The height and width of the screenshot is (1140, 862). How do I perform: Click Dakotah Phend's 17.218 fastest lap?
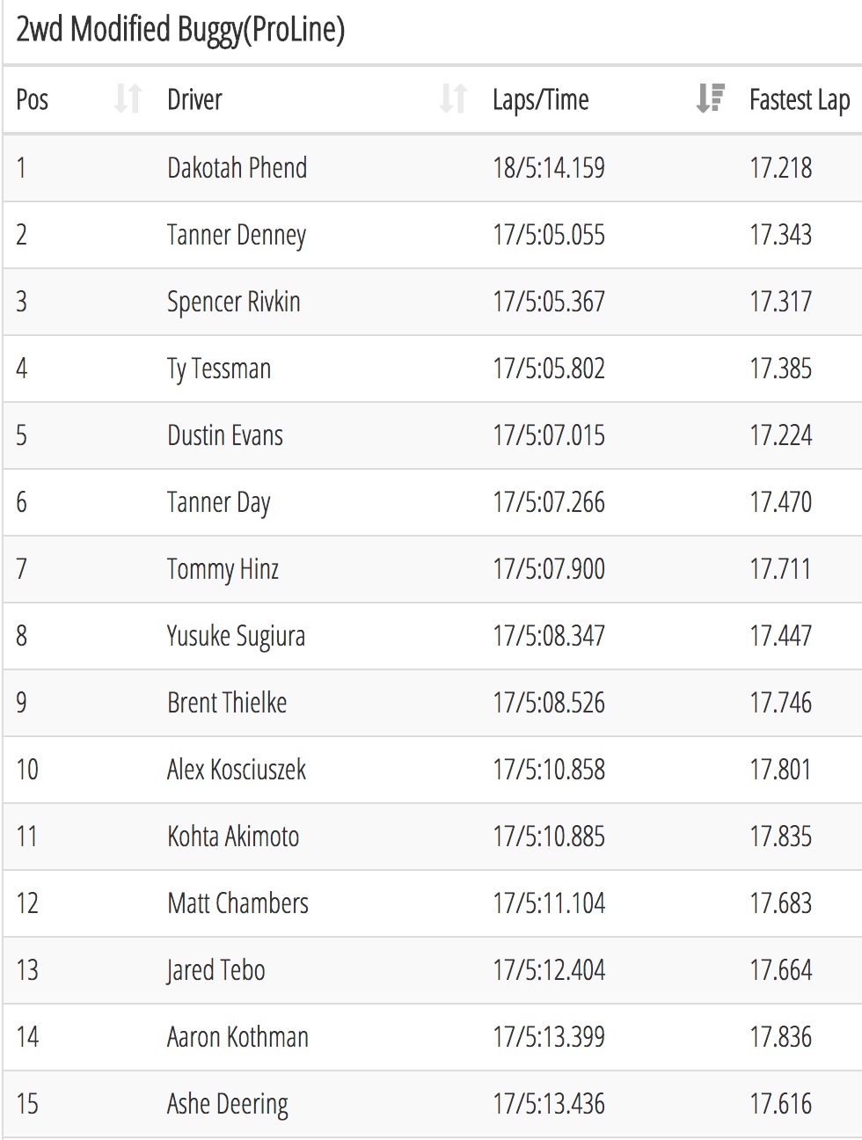click(x=781, y=168)
